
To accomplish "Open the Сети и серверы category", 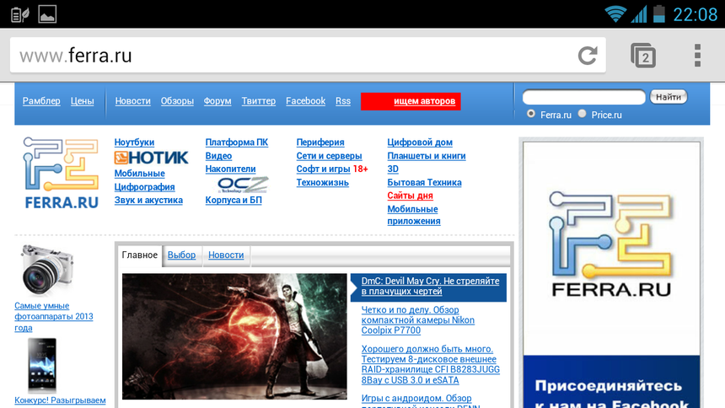I will 330,156.
